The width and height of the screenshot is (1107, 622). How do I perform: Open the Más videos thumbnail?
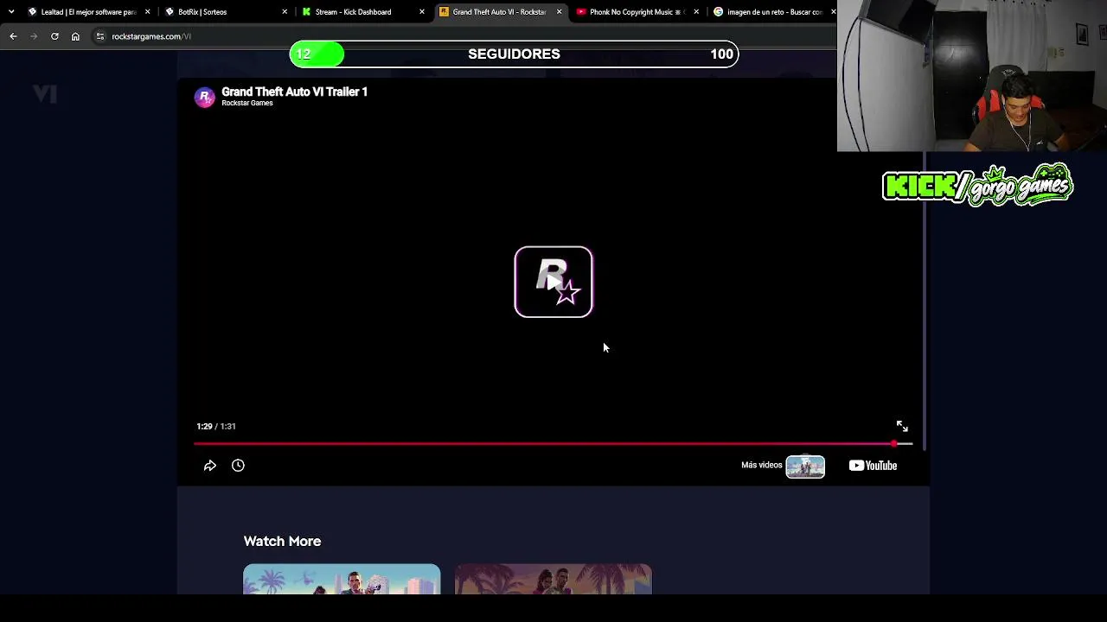point(805,466)
